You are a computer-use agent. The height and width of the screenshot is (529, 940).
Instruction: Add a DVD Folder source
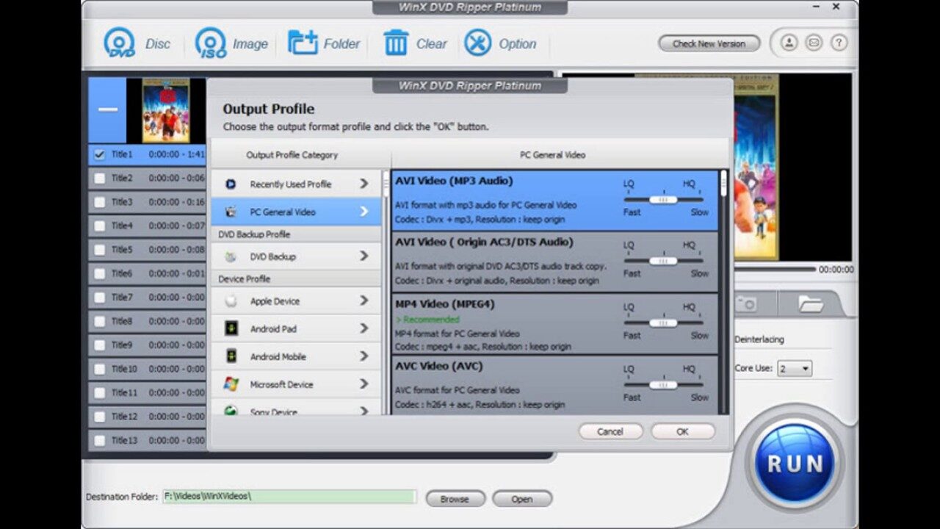(x=324, y=43)
